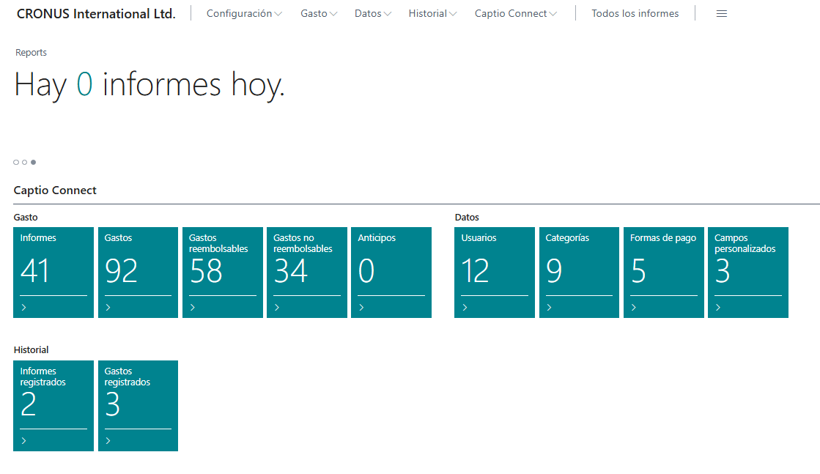820x474 pixels.
Task: Select the second headline page dot
Action: (x=24, y=162)
